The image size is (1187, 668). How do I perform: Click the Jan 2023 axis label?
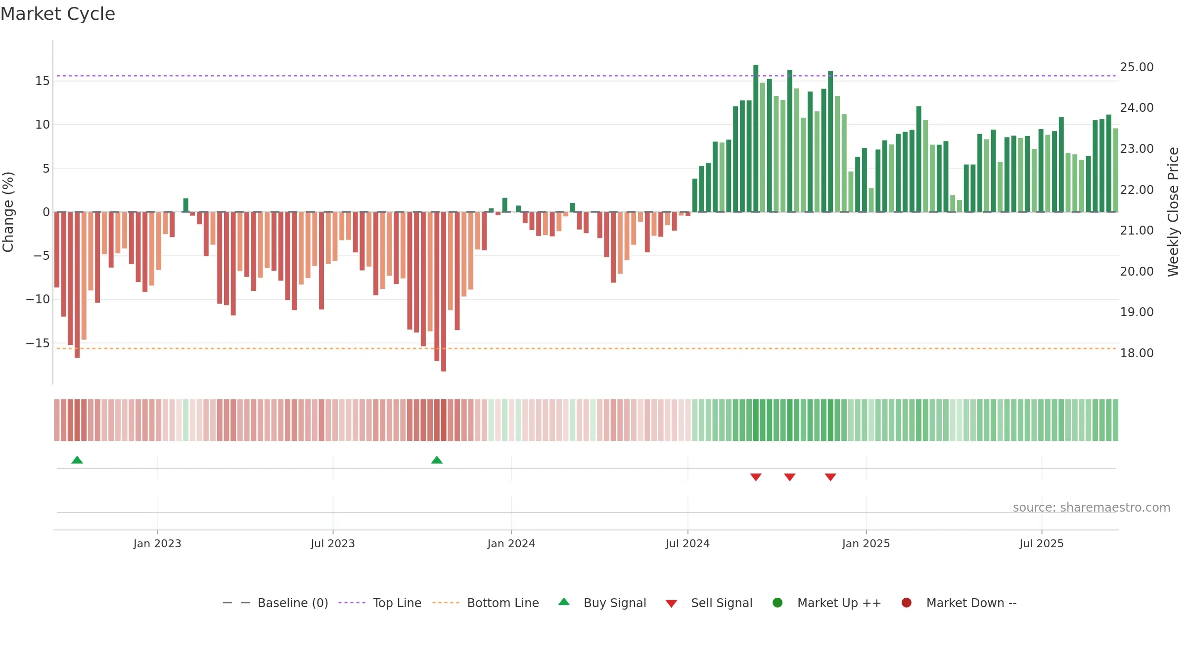(157, 543)
